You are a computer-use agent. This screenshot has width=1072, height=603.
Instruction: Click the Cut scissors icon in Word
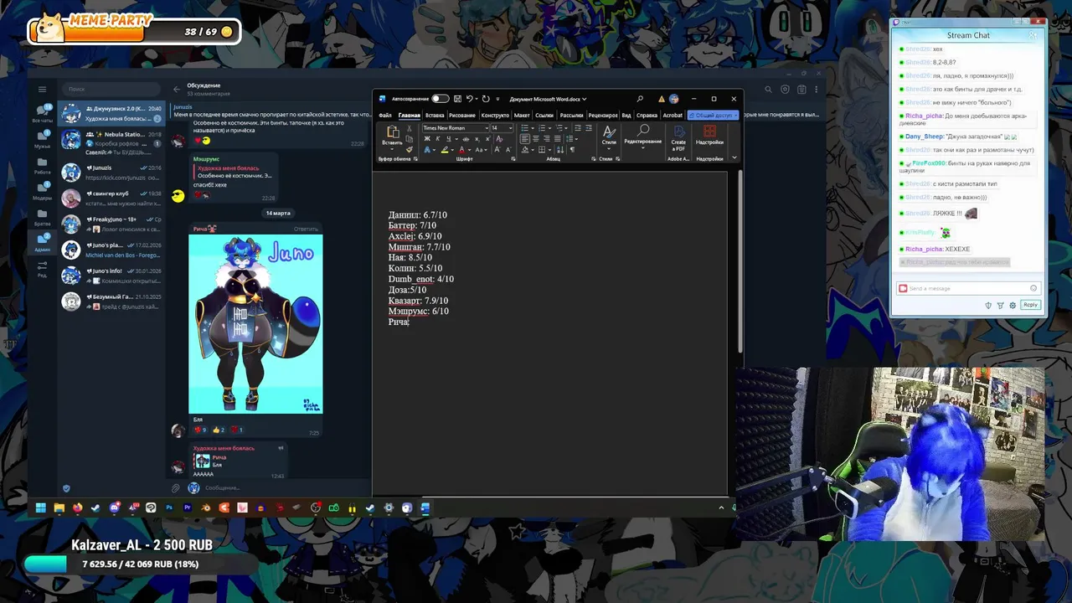pos(409,128)
